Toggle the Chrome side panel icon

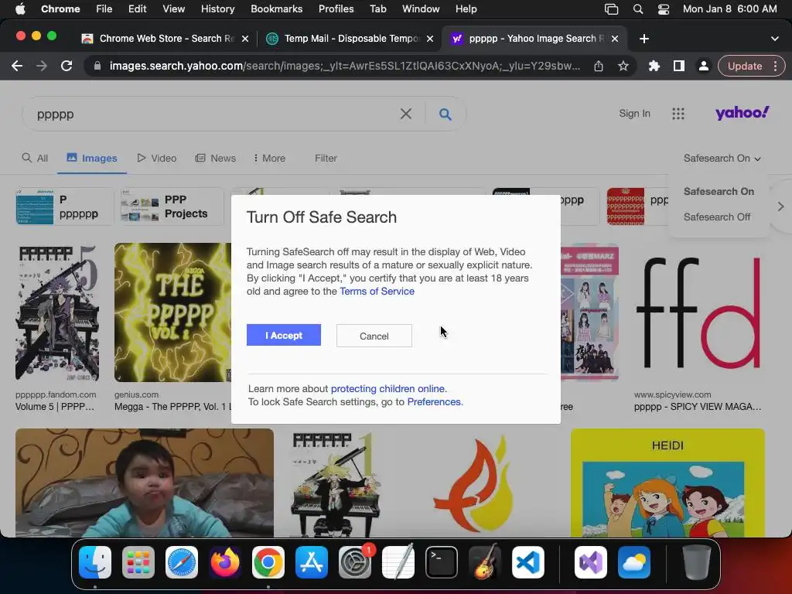(679, 67)
